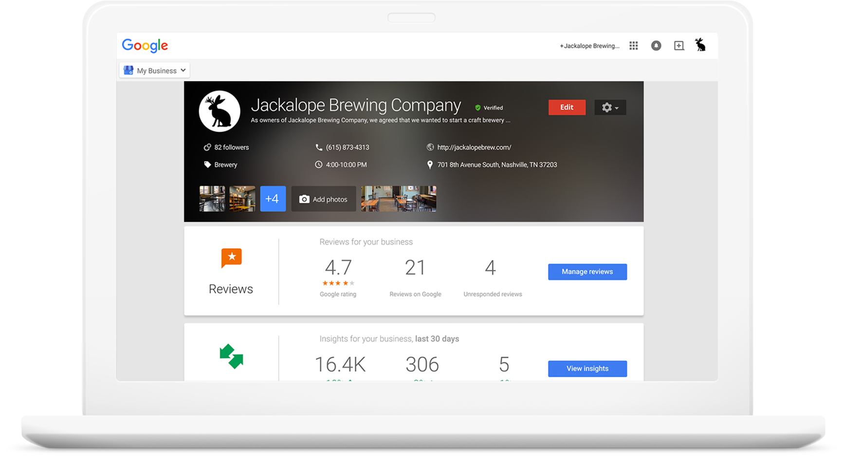Click the 4 Unresponded reviews count
The width and height of the screenshot is (843, 457).
491,268
